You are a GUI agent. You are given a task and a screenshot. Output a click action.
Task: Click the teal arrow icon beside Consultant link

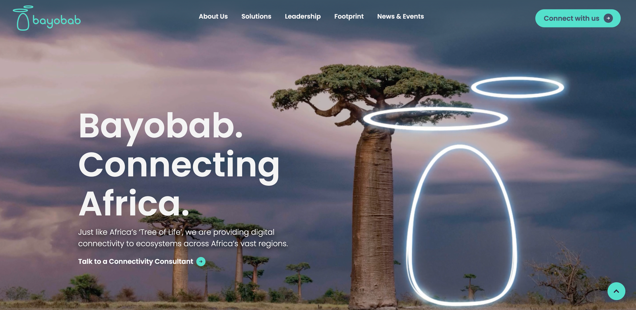[x=201, y=262]
